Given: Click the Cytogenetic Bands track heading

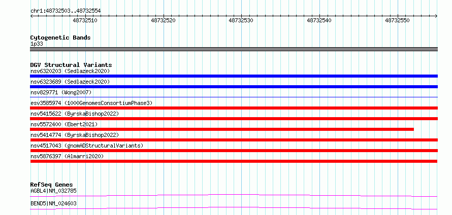Looking at the screenshot, I should (x=60, y=38).
